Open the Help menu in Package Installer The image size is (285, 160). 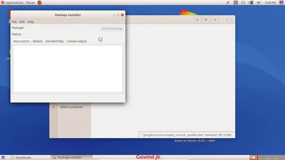click(31, 22)
